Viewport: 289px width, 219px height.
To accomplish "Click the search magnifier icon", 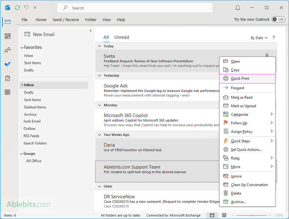I will 65,8.
